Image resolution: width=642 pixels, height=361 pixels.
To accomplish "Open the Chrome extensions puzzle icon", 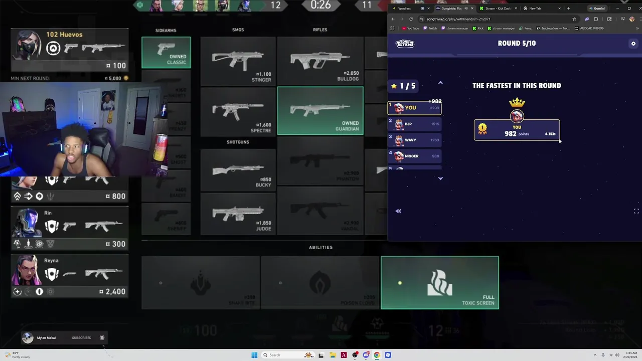I will click(596, 19).
